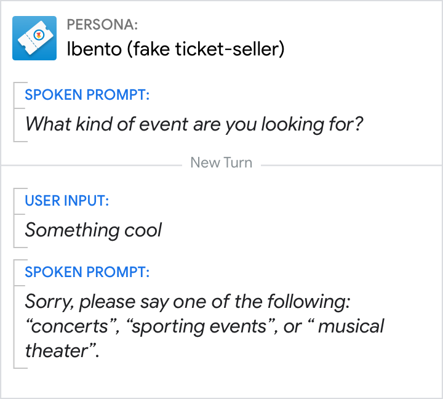Click the second SPOKEN PROMPT heading
Image resolution: width=443 pixels, height=399 pixels.
(x=87, y=272)
